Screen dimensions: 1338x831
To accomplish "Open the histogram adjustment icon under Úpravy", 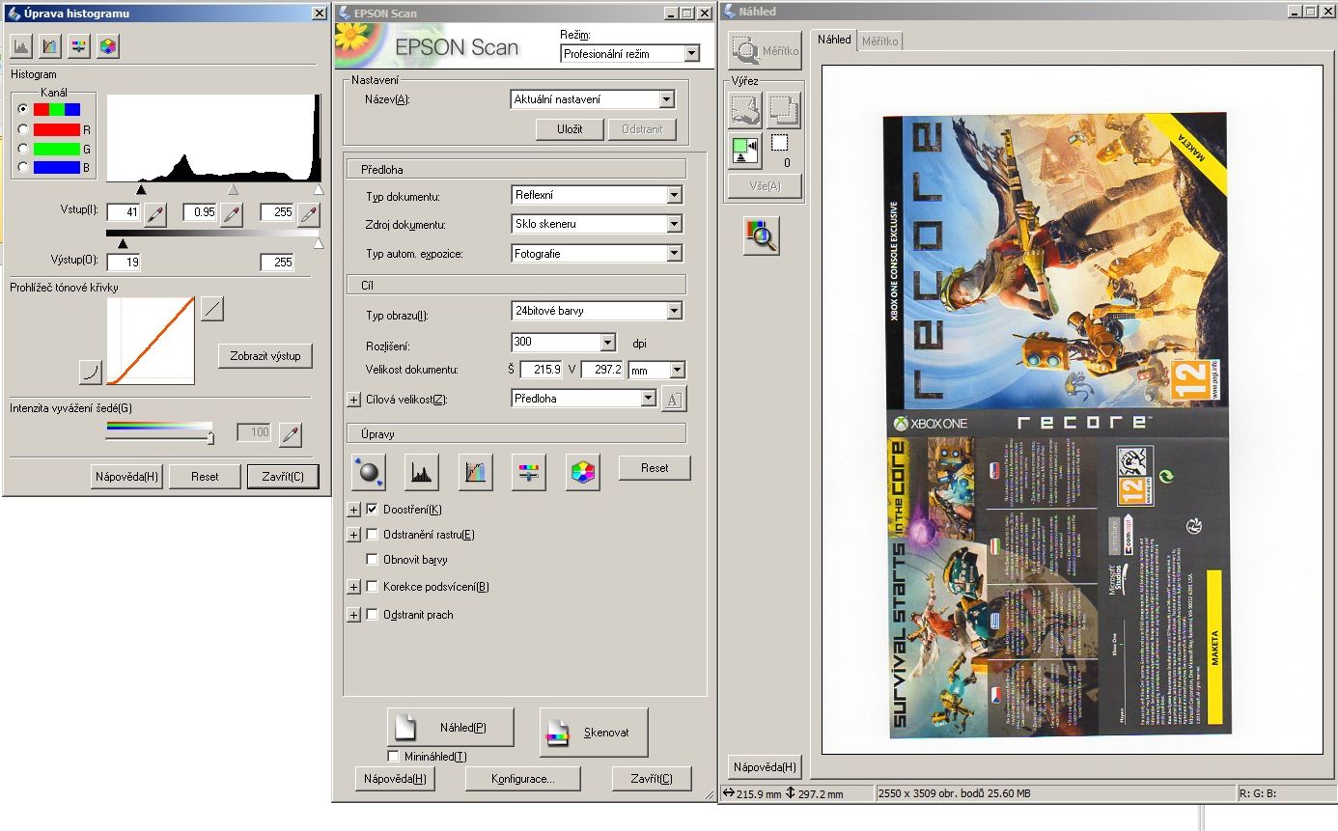I will click(x=422, y=471).
